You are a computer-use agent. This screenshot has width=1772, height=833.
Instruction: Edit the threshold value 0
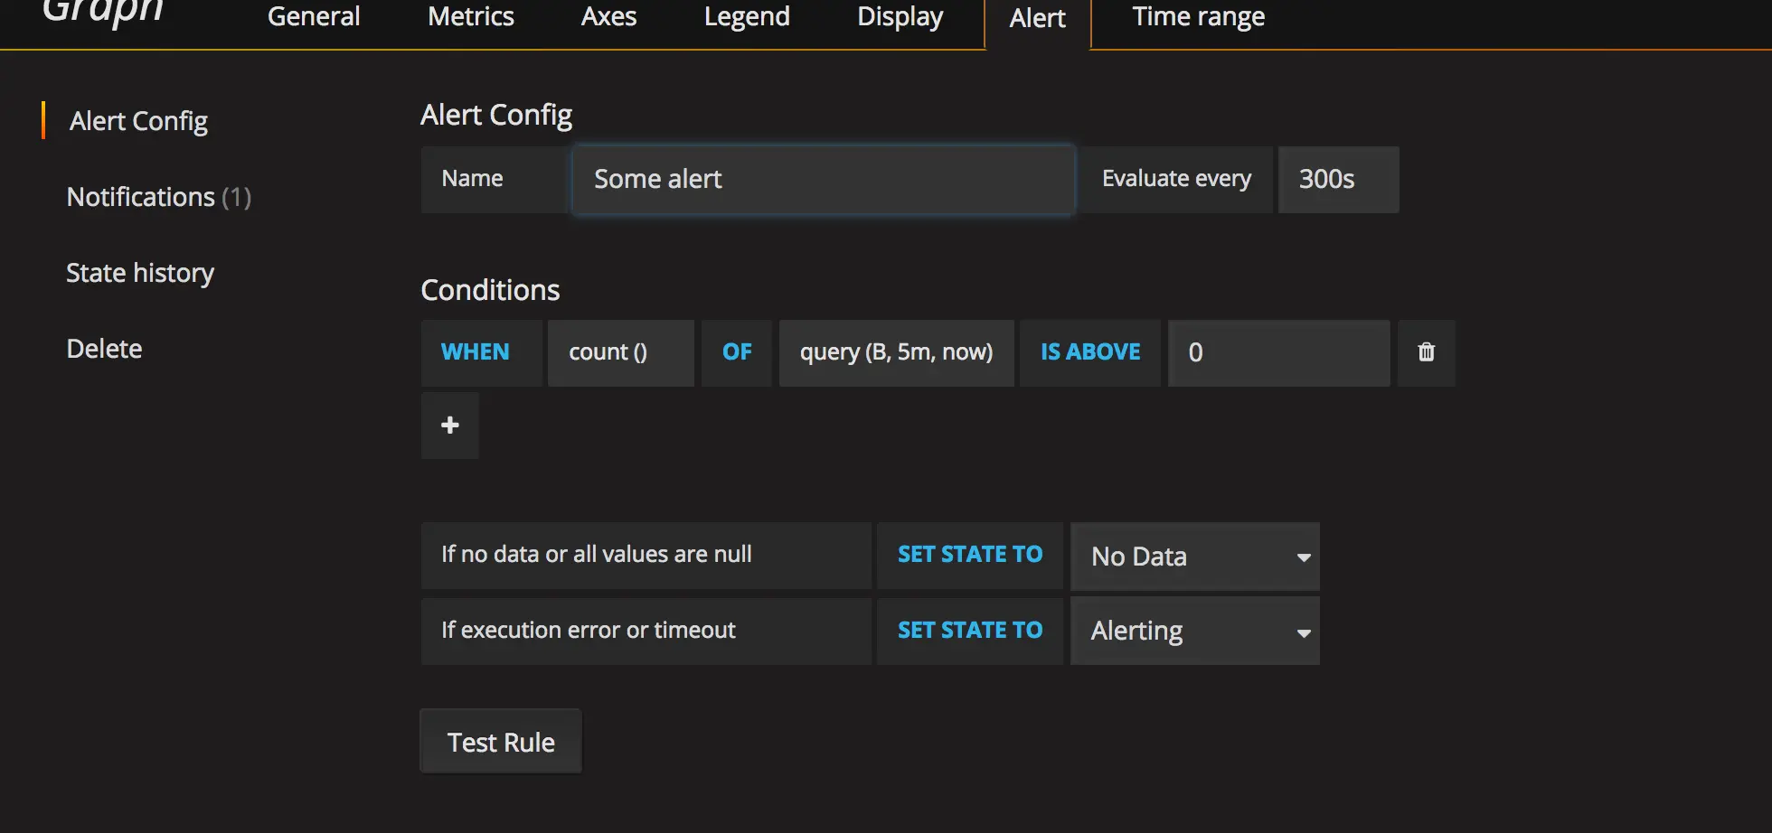click(1277, 352)
